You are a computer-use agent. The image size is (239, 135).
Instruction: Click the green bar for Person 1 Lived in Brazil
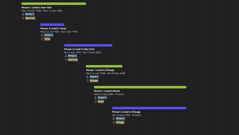[140, 87]
